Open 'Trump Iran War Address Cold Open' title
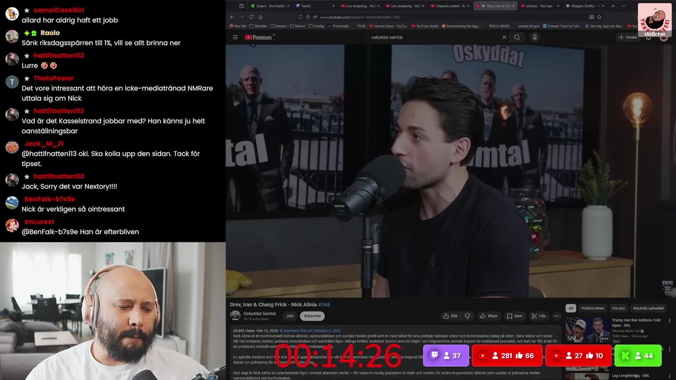Viewport: 676px width, 380px height. 636,322
